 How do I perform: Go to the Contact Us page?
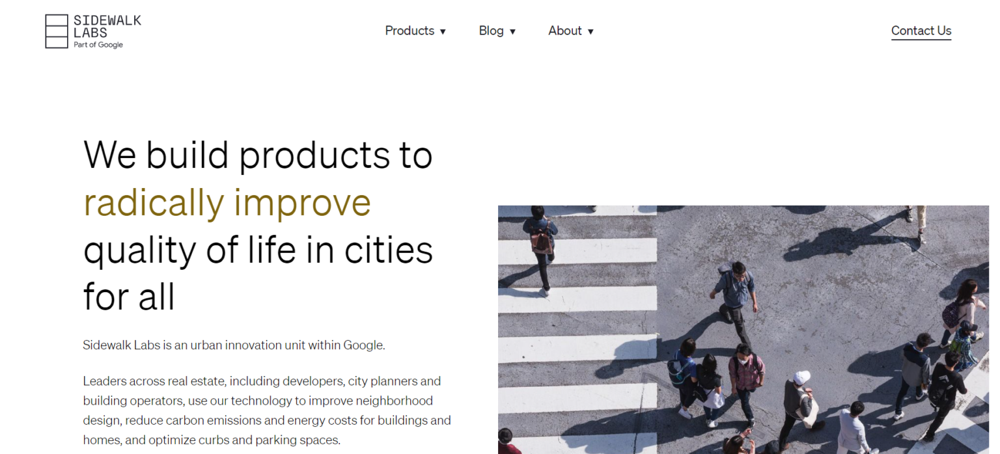[x=921, y=31]
